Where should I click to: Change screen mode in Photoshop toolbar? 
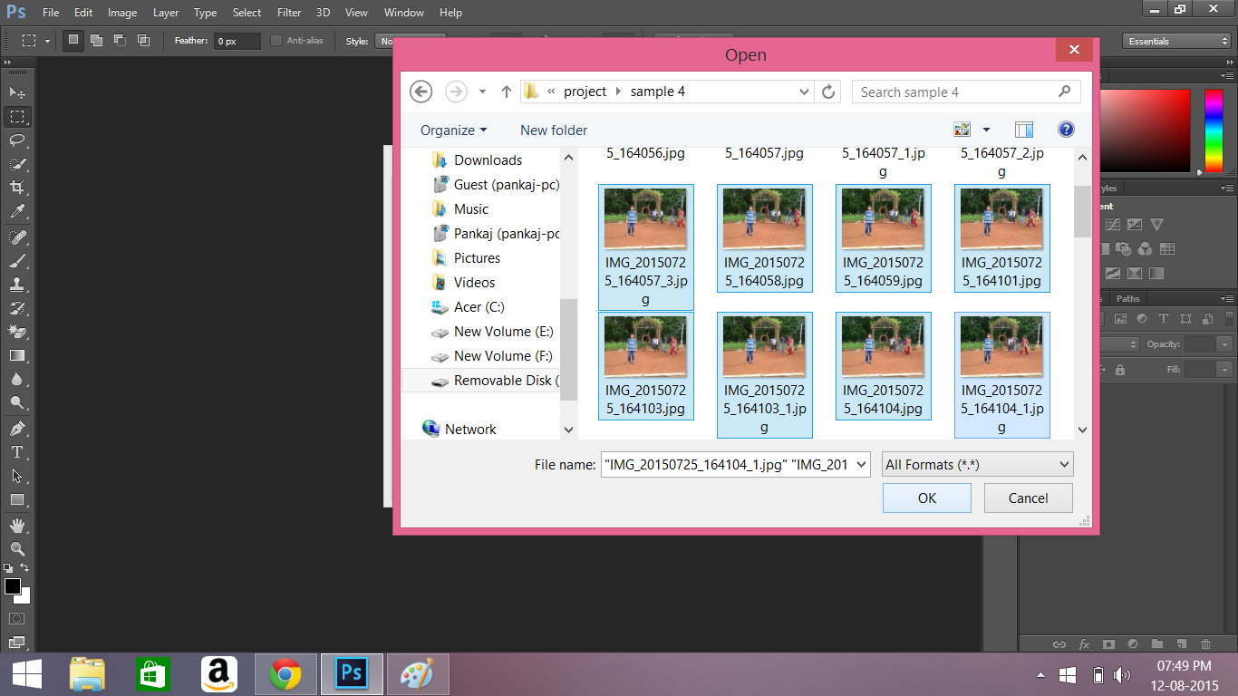click(16, 643)
